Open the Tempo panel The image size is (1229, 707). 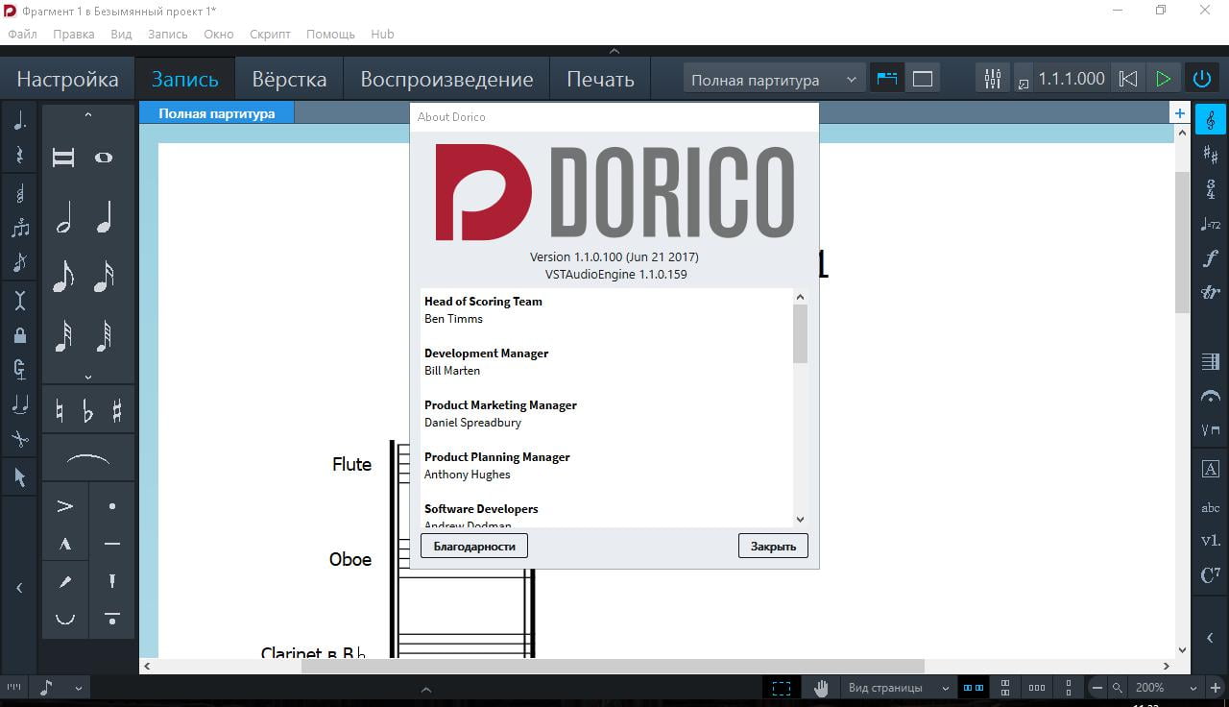tap(1211, 224)
